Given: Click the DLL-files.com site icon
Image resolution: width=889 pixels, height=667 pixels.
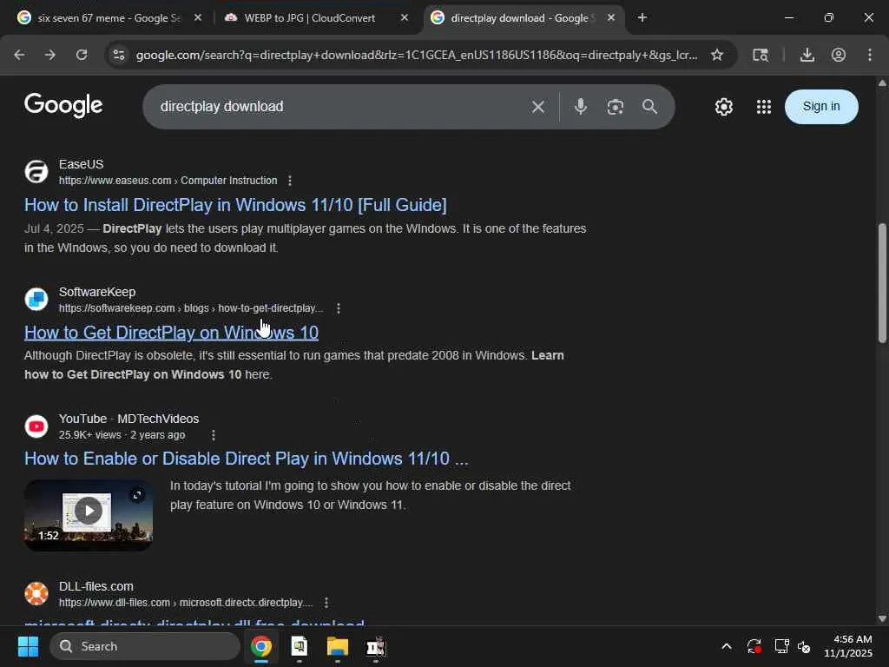Looking at the screenshot, I should 36,593.
